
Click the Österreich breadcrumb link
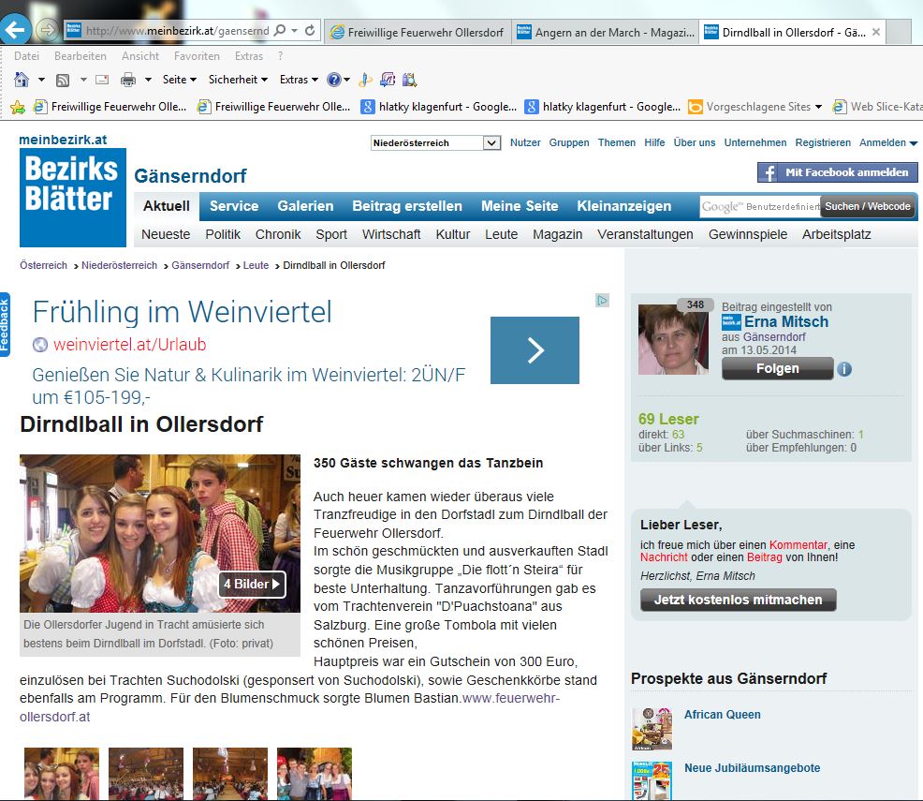[43, 266]
